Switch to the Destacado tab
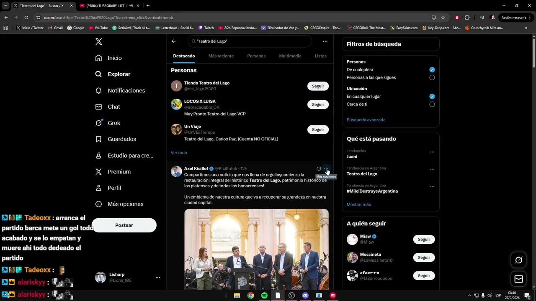536x301 pixels. [x=184, y=56]
